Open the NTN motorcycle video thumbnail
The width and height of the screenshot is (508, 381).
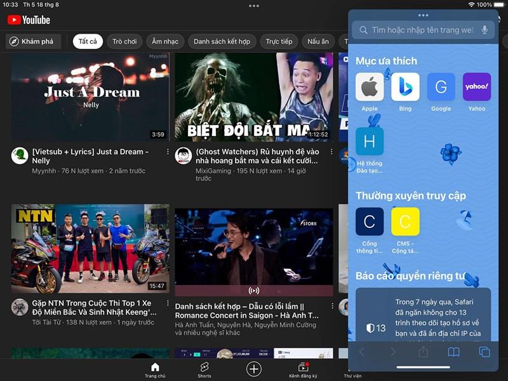point(90,249)
